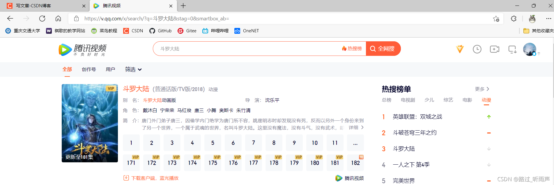This screenshot has height=185, width=554.
Task: Add page to favorites star icon
Action: (496, 19)
